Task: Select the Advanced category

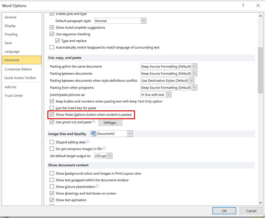Action: click(x=22, y=60)
